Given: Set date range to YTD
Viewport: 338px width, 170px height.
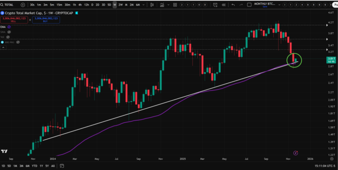Looking at the screenshot, I should (34, 166).
